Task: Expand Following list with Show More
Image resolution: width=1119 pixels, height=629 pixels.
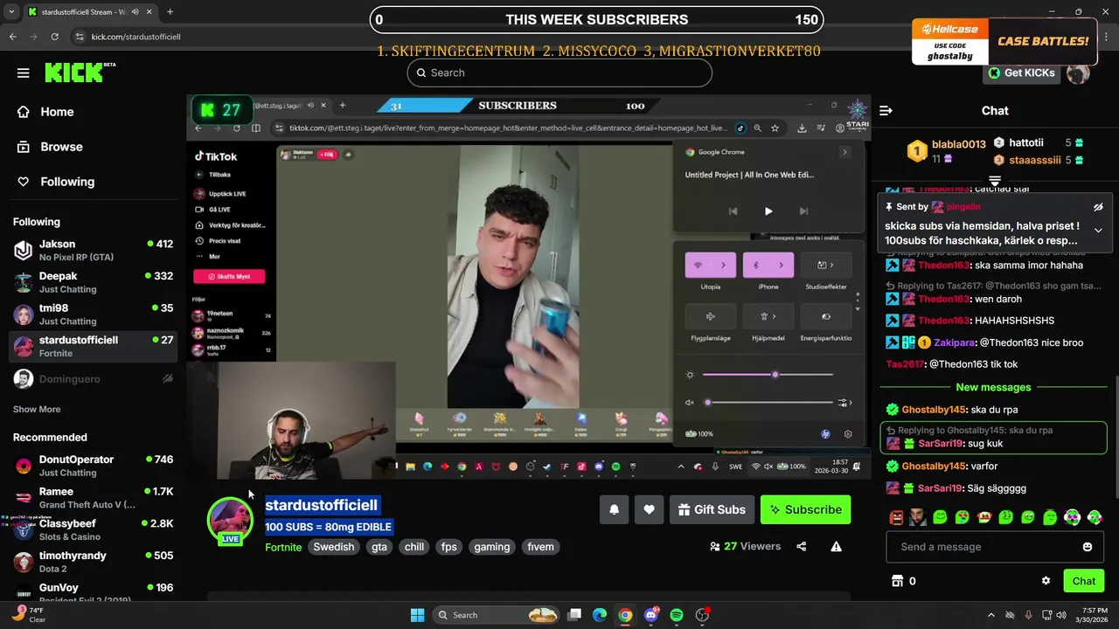Action: pos(37,409)
